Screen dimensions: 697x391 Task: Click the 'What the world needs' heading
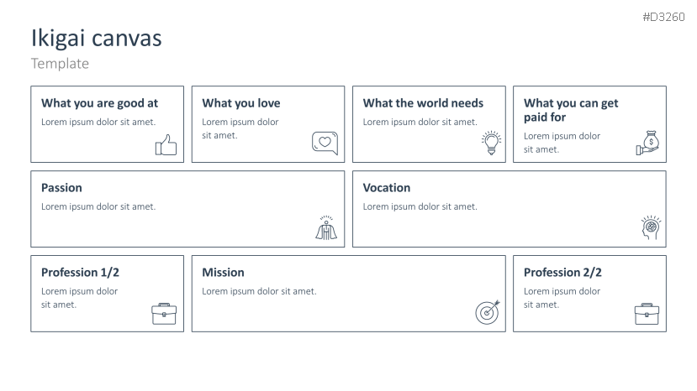[423, 103]
